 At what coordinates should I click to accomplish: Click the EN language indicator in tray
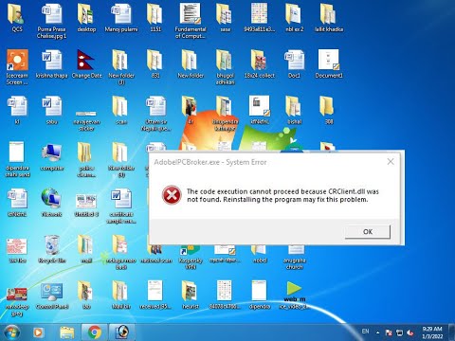365,332
